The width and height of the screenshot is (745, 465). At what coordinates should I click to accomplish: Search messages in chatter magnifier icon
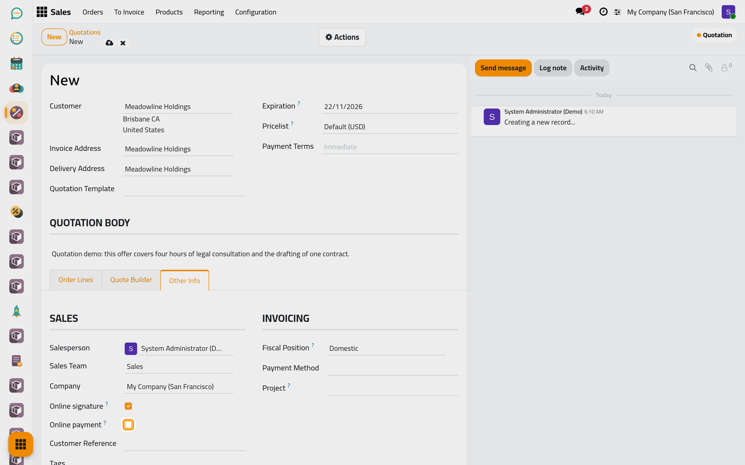tap(693, 68)
